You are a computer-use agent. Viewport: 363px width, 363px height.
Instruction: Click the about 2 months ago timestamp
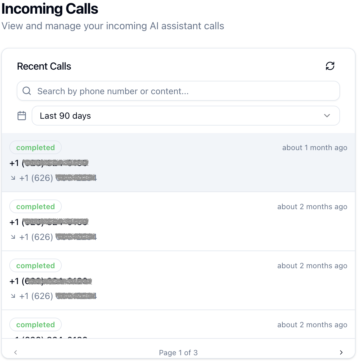312,206
